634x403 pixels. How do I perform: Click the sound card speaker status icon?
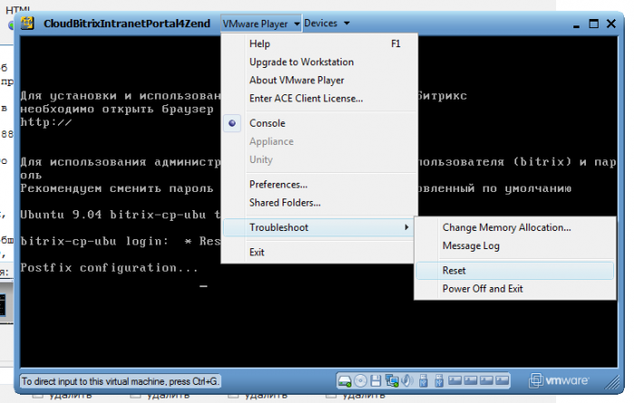(x=408, y=380)
